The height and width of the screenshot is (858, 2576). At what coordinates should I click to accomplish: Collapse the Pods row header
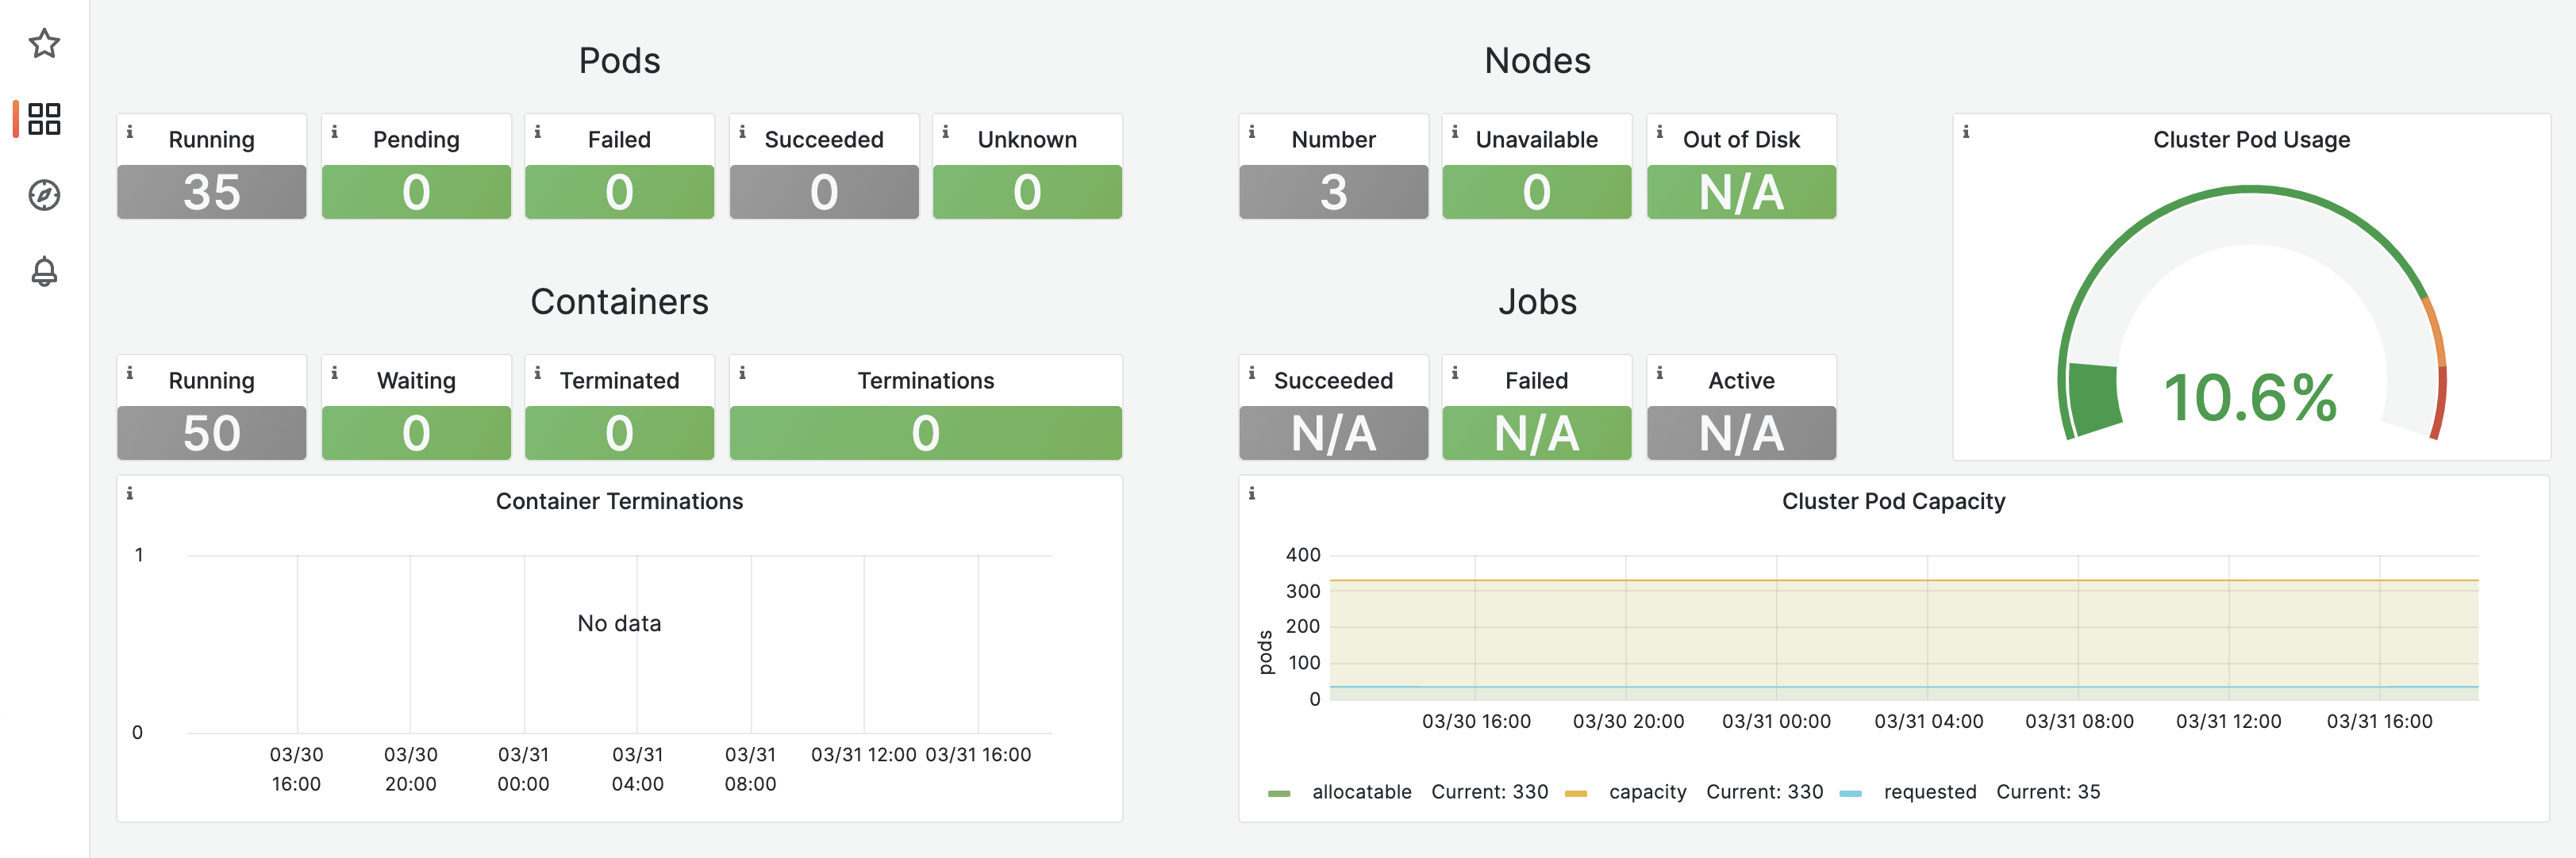(x=619, y=61)
